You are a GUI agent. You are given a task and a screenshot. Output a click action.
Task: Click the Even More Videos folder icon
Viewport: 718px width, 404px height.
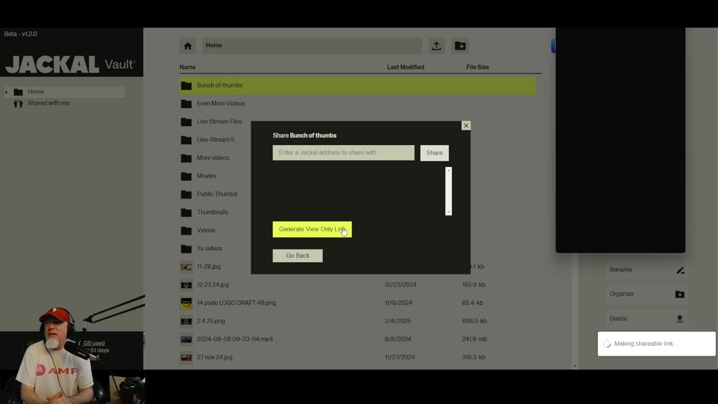tap(186, 104)
